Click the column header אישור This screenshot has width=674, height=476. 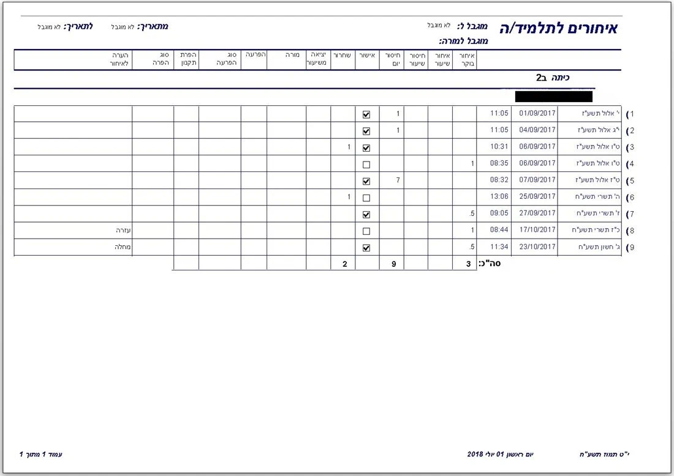coord(367,55)
